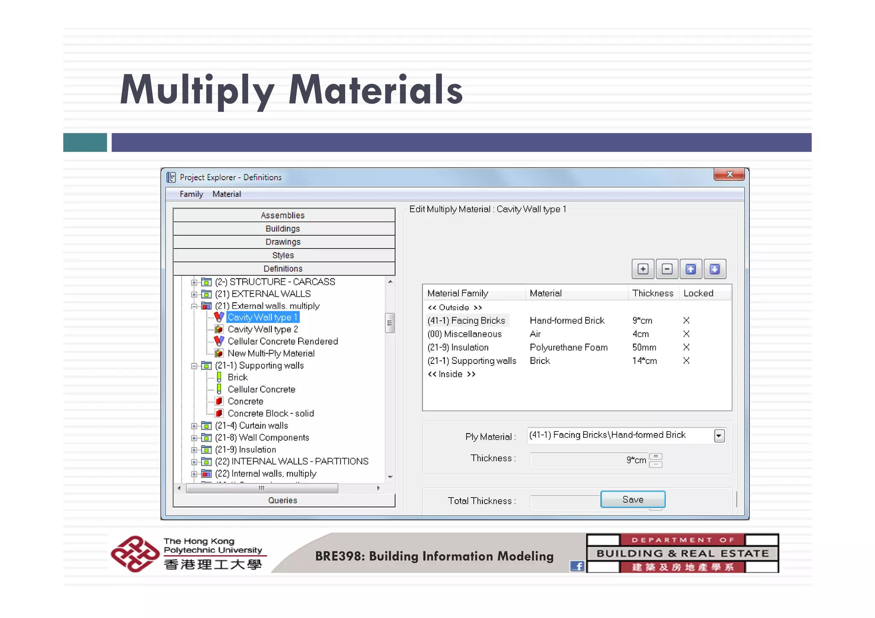Click the STRUCTURE - CARCASS folder icon
Image resolution: width=875 pixels, height=618 pixels.
pyautogui.click(x=206, y=282)
